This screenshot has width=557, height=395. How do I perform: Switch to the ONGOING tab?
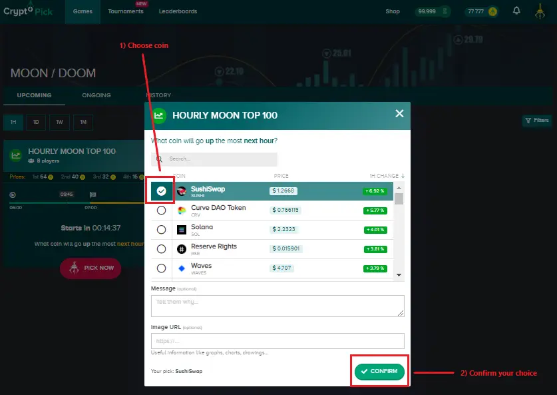coord(96,95)
